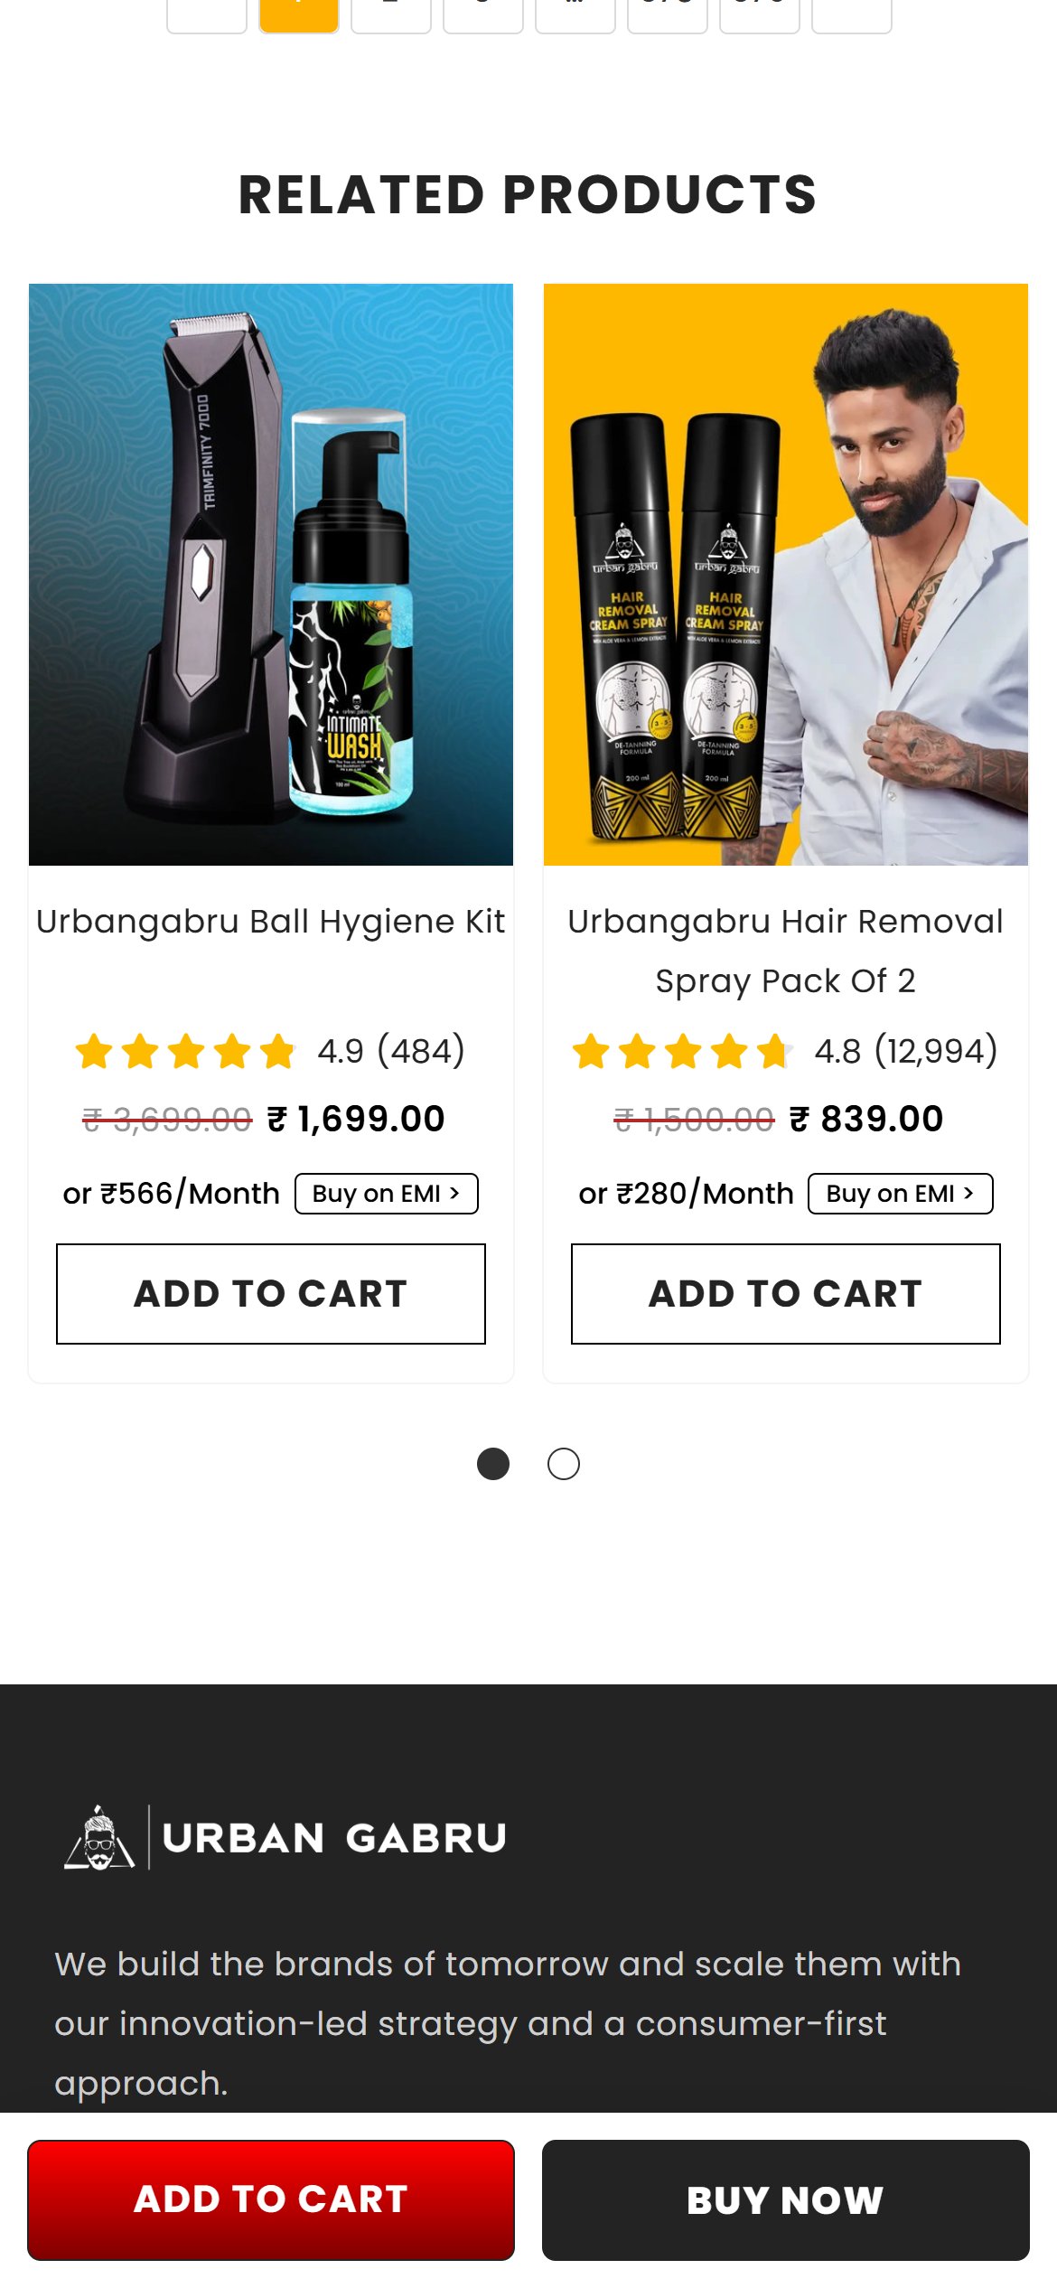This screenshot has width=1057, height=2288.
Task: Expand Buy on EMI beside ₹566/Month
Action: point(387,1194)
